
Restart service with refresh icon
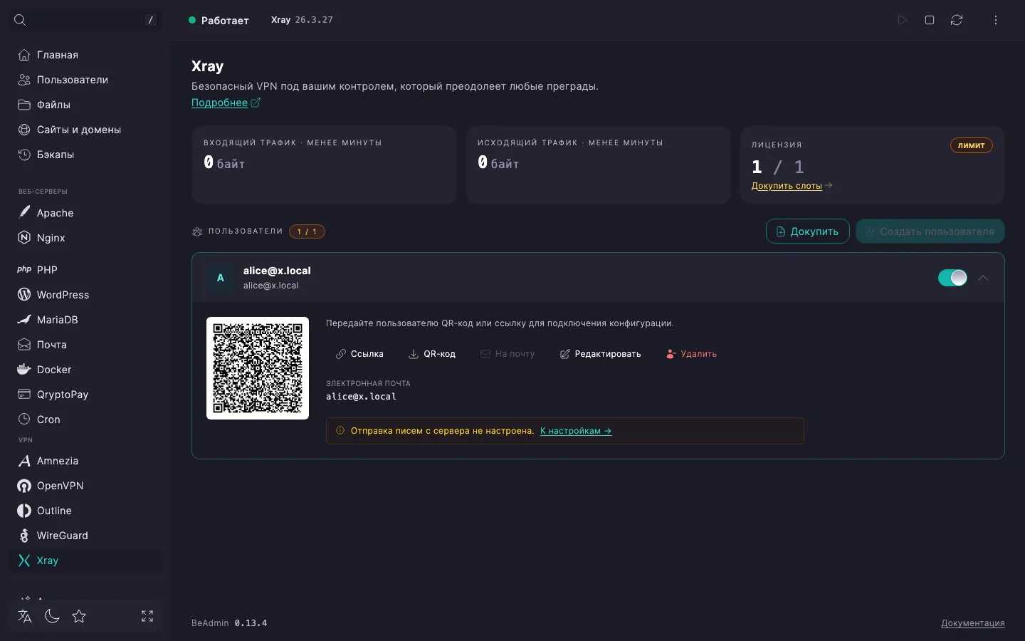coord(957,20)
